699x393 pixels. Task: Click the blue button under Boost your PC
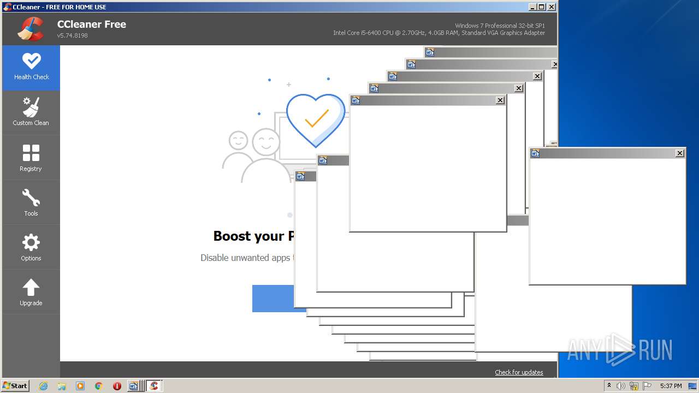[x=273, y=298]
